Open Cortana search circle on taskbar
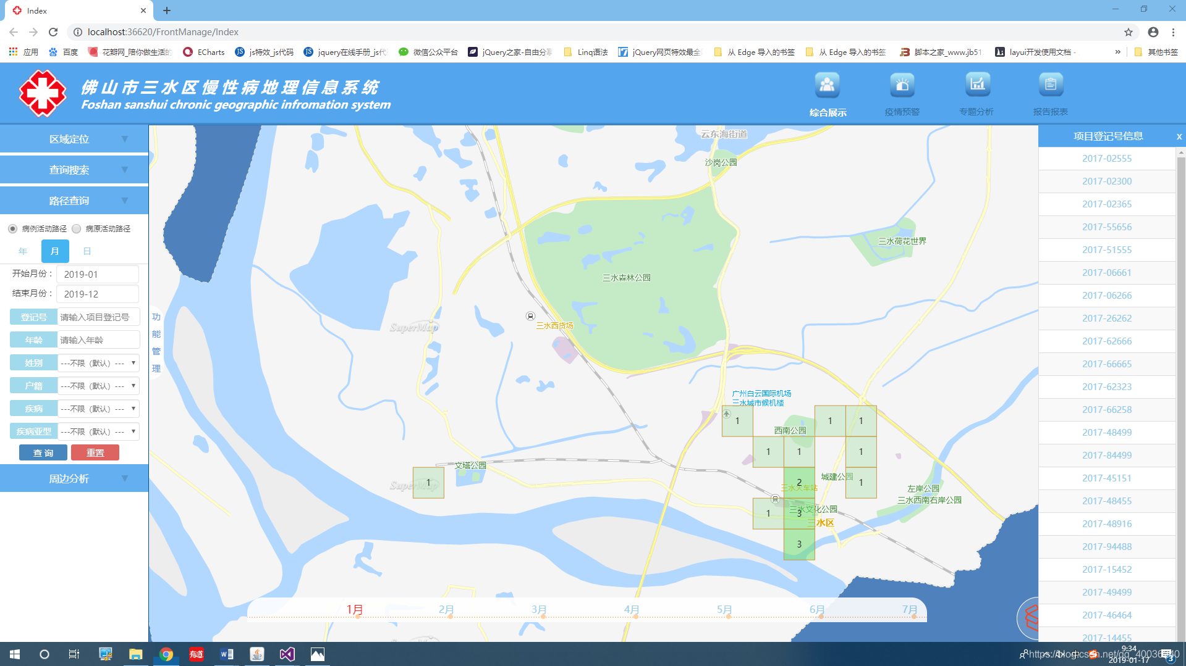Screen dimensions: 1186x666 (44, 654)
